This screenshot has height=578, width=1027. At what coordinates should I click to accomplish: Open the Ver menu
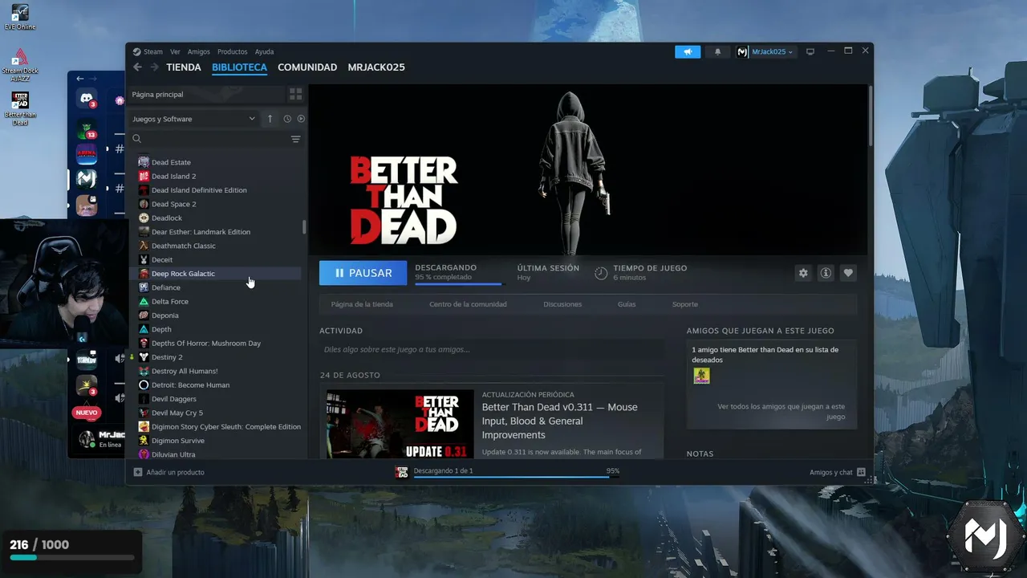175,52
